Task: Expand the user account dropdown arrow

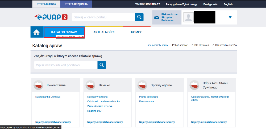Action: pos(230,17)
